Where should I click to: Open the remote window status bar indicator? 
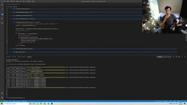pos(1,101)
